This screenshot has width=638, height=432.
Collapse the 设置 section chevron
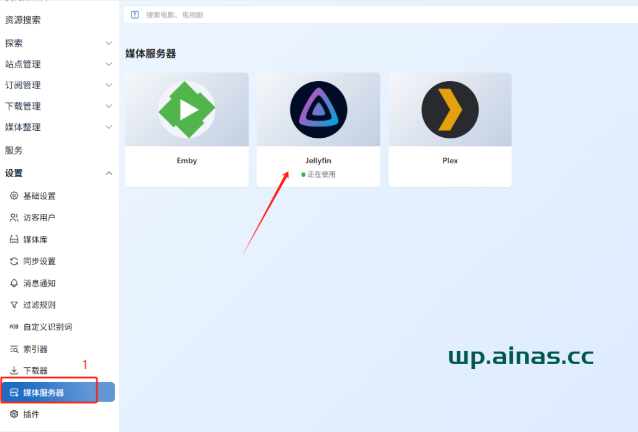point(108,173)
